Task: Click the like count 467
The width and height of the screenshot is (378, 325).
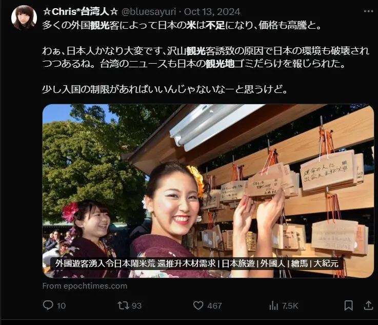Action: [214, 305]
